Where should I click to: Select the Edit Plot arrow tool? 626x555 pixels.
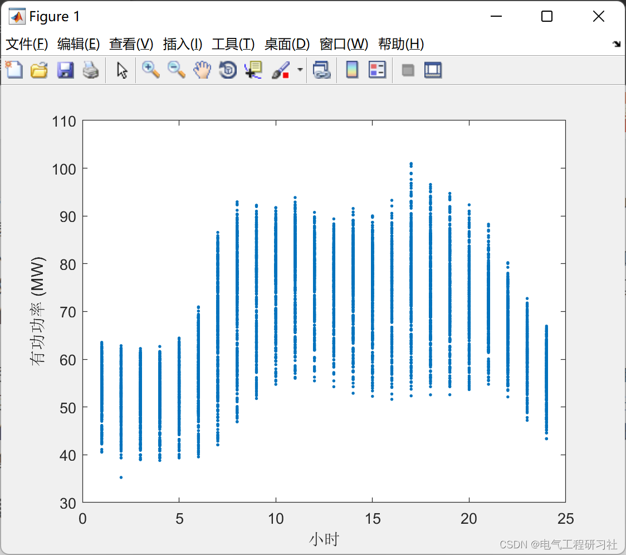(x=122, y=70)
